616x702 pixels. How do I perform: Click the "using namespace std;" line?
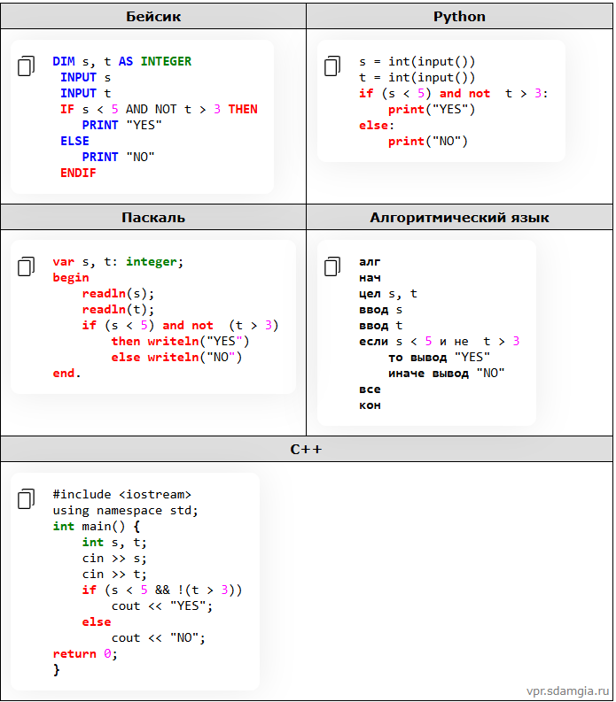[125, 510]
